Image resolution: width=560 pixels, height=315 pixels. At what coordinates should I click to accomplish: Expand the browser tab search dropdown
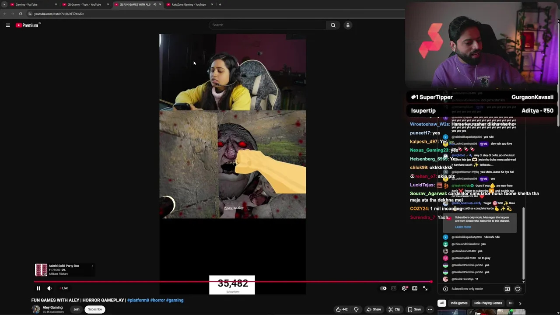point(4,4)
